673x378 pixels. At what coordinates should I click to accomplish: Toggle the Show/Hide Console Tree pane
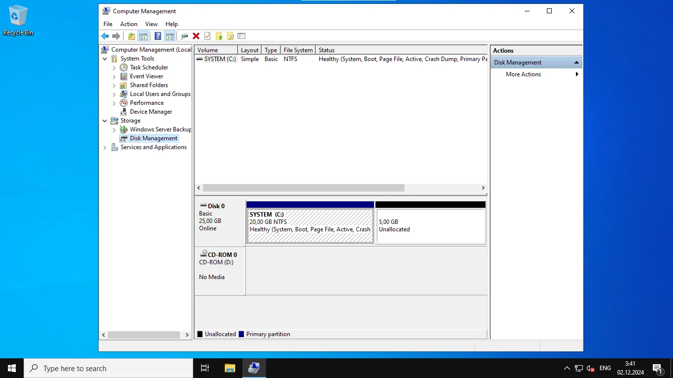tap(143, 35)
